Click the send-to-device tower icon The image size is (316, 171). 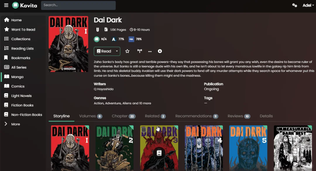coord(140,51)
